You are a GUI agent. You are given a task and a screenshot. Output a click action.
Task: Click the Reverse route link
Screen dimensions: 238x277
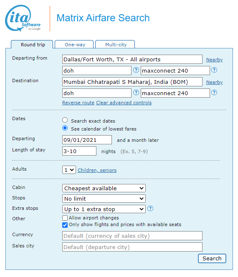78,103
